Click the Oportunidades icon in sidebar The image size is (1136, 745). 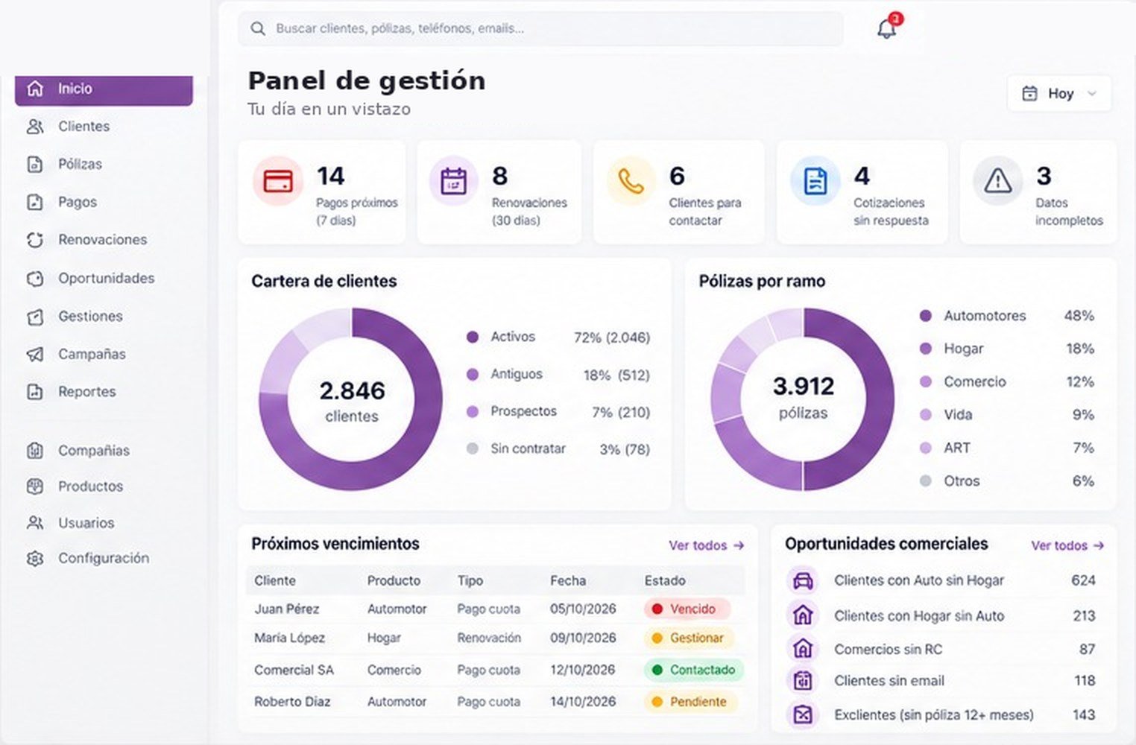click(x=35, y=279)
